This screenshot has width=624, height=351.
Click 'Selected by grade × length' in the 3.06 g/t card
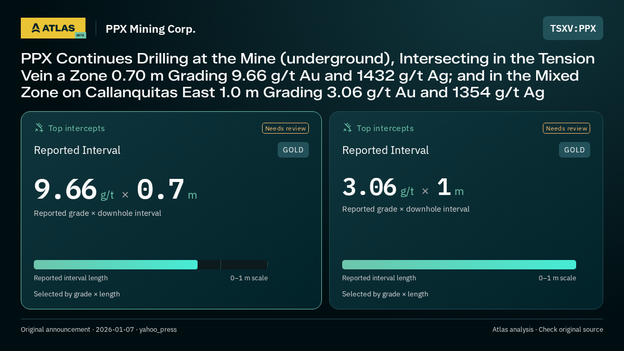[385, 294]
